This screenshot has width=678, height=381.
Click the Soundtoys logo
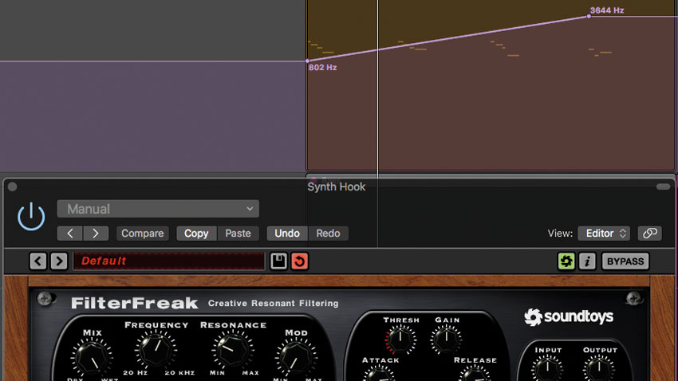pyautogui.click(x=569, y=316)
